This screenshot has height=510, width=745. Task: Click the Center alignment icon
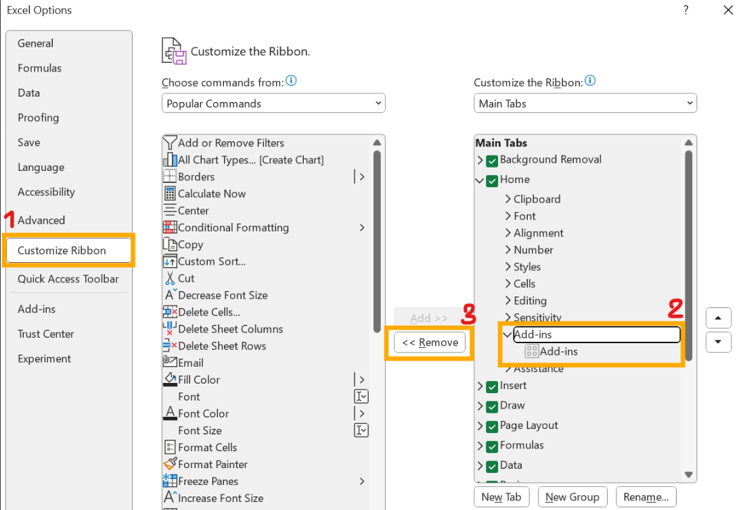tap(170, 211)
